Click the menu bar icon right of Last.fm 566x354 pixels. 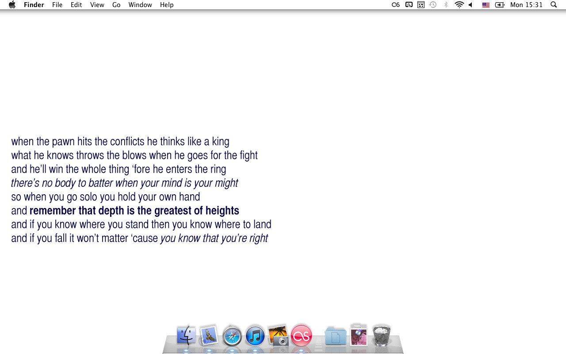click(409, 5)
